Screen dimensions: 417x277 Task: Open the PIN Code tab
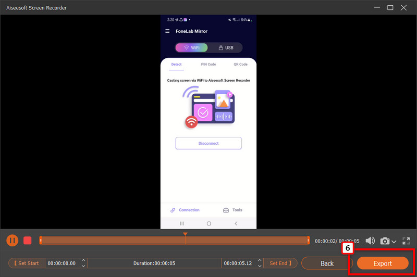click(x=208, y=64)
